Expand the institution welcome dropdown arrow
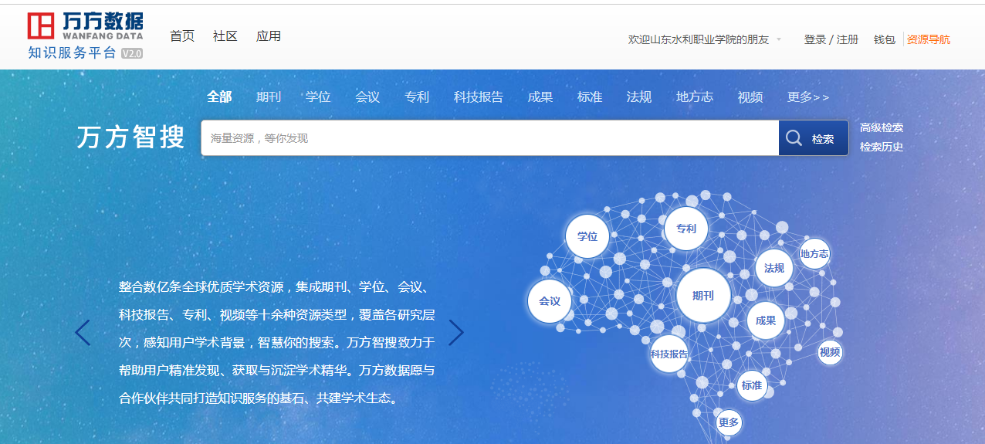 (x=779, y=39)
